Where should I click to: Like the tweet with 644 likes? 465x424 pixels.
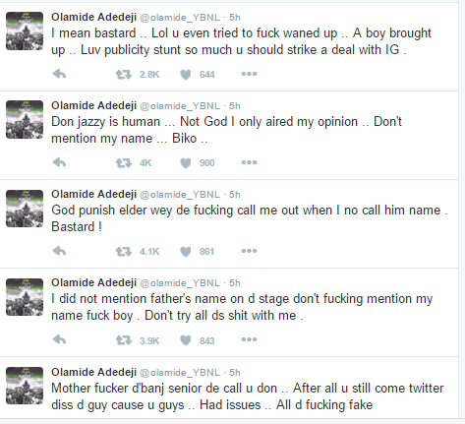186,75
